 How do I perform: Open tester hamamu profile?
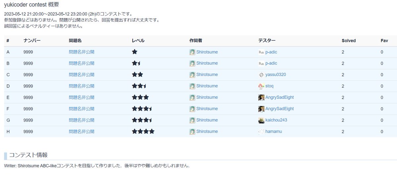(x=274, y=131)
